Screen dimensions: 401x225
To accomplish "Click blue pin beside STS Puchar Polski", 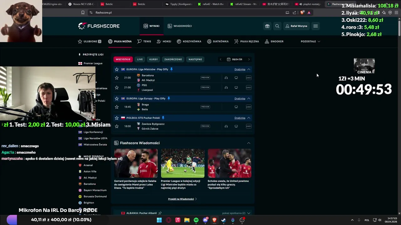I will tap(163, 118).
